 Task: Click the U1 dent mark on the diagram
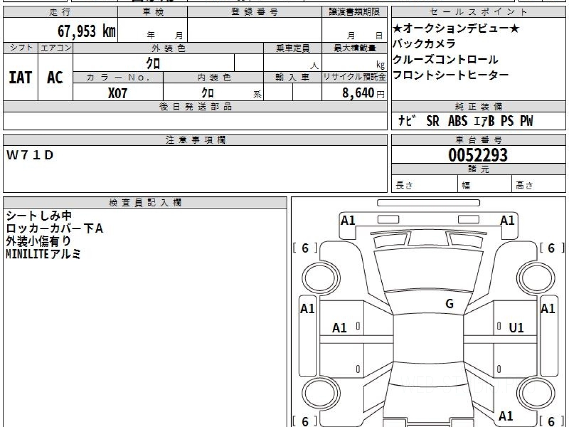pos(516,328)
